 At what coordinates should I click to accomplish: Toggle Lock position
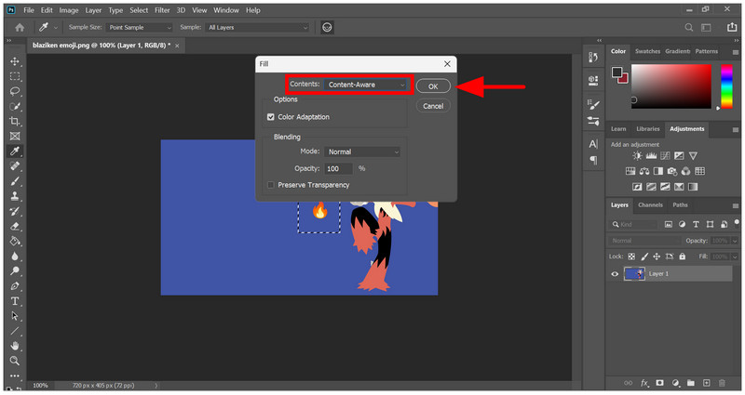pyautogui.click(x=657, y=257)
